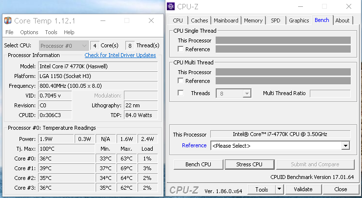Click the CPU-Z Close button
Image resolution: width=362 pixels, height=198 pixels.
[x=341, y=189]
